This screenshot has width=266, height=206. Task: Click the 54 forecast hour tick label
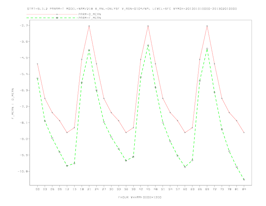pos(170,189)
